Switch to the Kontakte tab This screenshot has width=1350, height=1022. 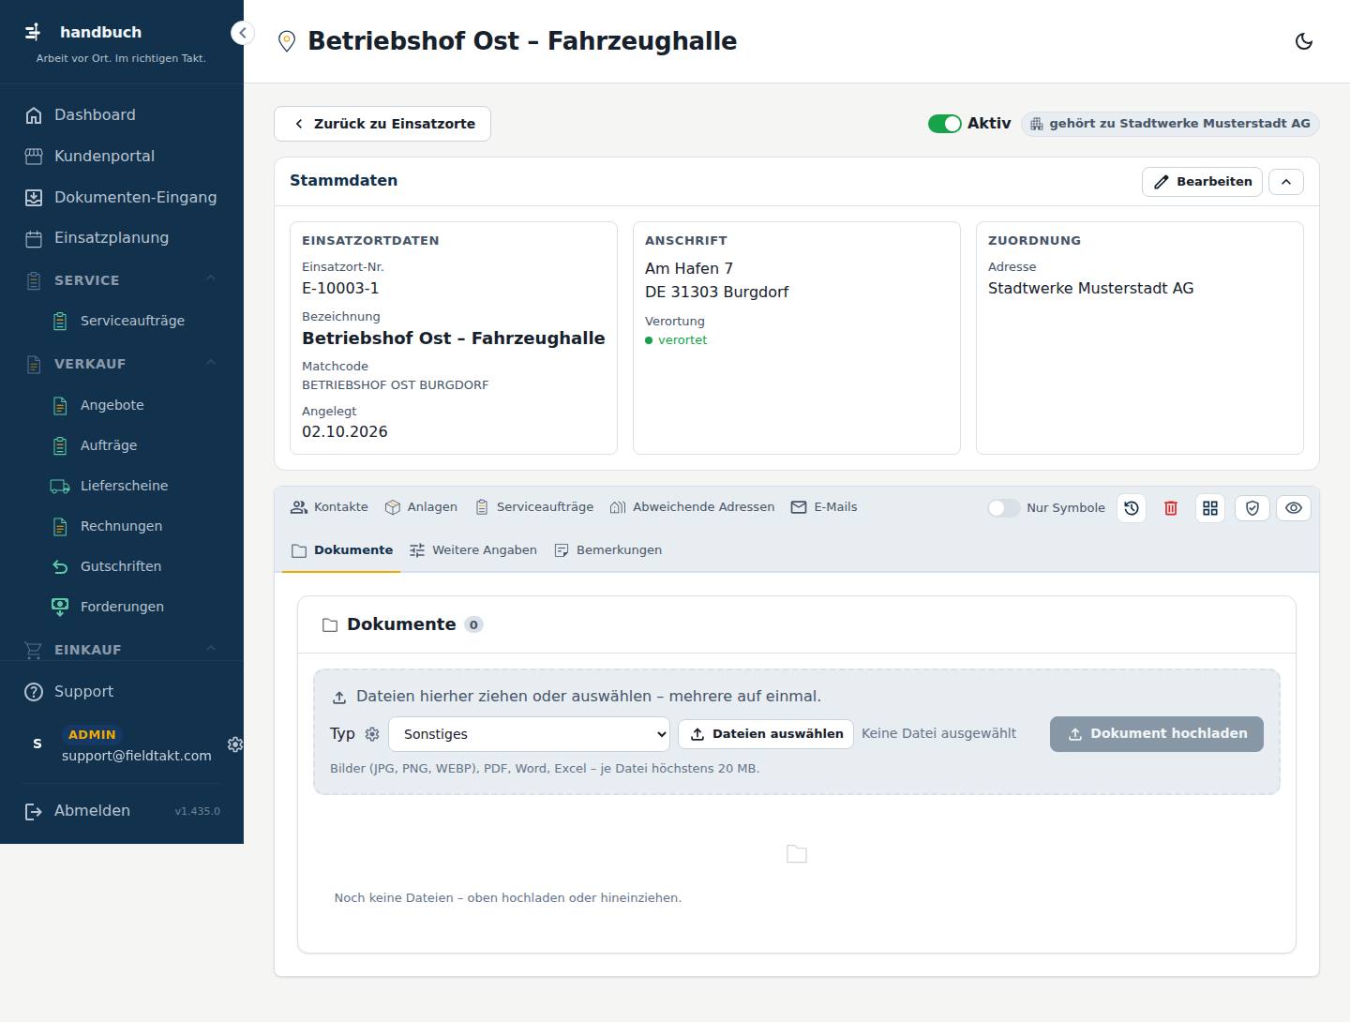329,507
